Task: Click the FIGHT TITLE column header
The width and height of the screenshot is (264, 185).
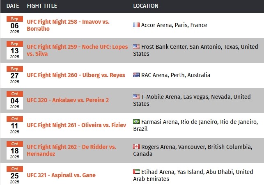Action: click(42, 6)
